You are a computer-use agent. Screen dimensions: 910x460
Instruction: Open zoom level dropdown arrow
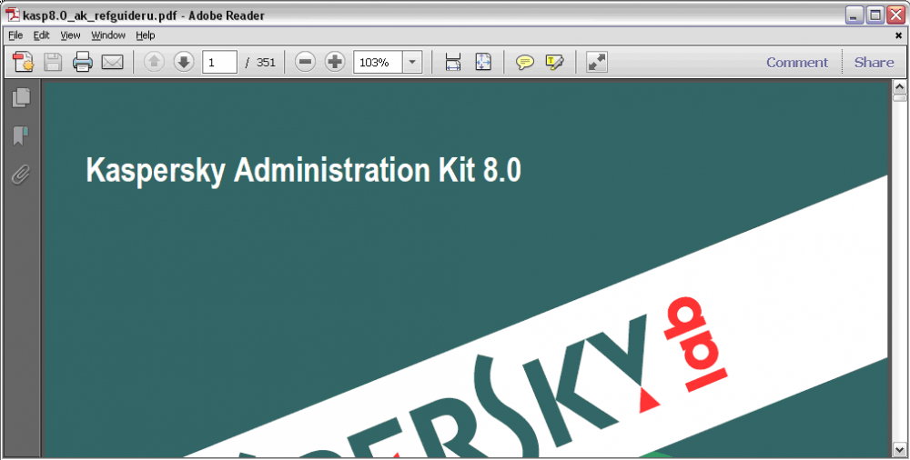coord(412,62)
